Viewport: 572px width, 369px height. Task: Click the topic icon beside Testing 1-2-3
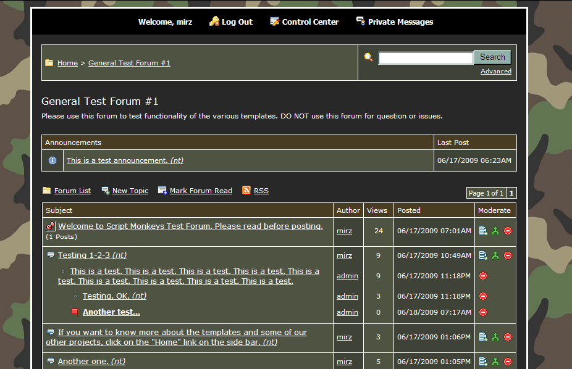tap(51, 255)
